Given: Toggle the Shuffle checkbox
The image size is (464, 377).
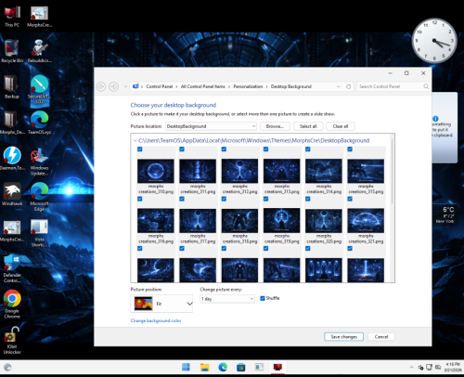Looking at the screenshot, I should pos(263,298).
